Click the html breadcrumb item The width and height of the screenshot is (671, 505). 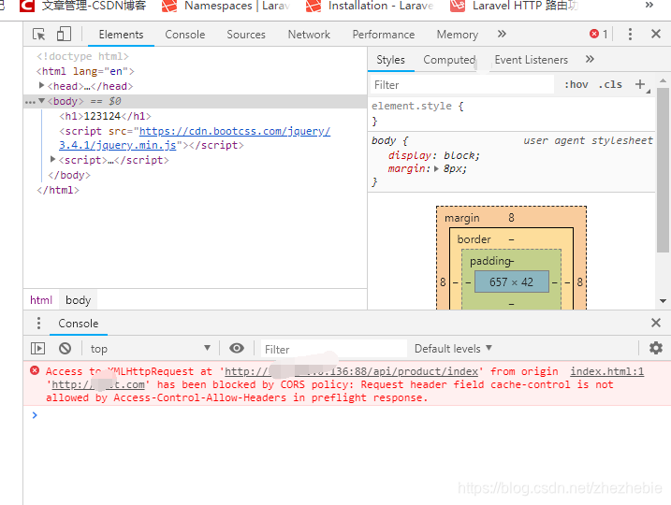(41, 300)
